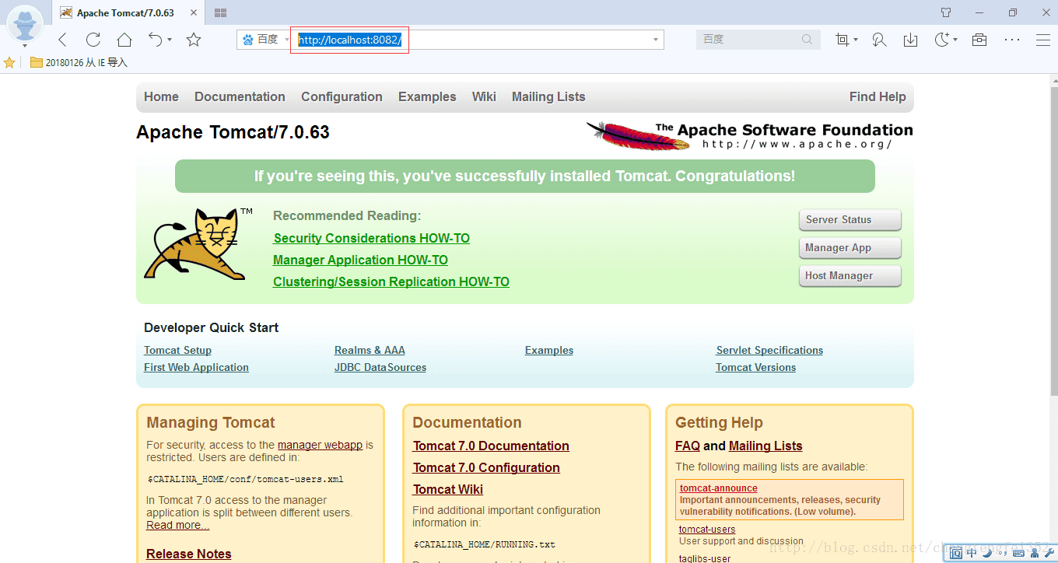The height and width of the screenshot is (563, 1058).
Task: Open the hamburger main menu icon
Action: coord(1043,40)
